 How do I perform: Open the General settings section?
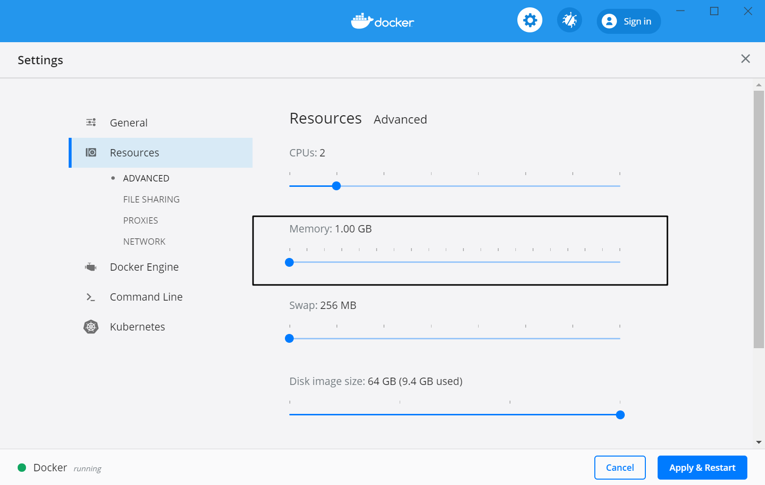(128, 123)
